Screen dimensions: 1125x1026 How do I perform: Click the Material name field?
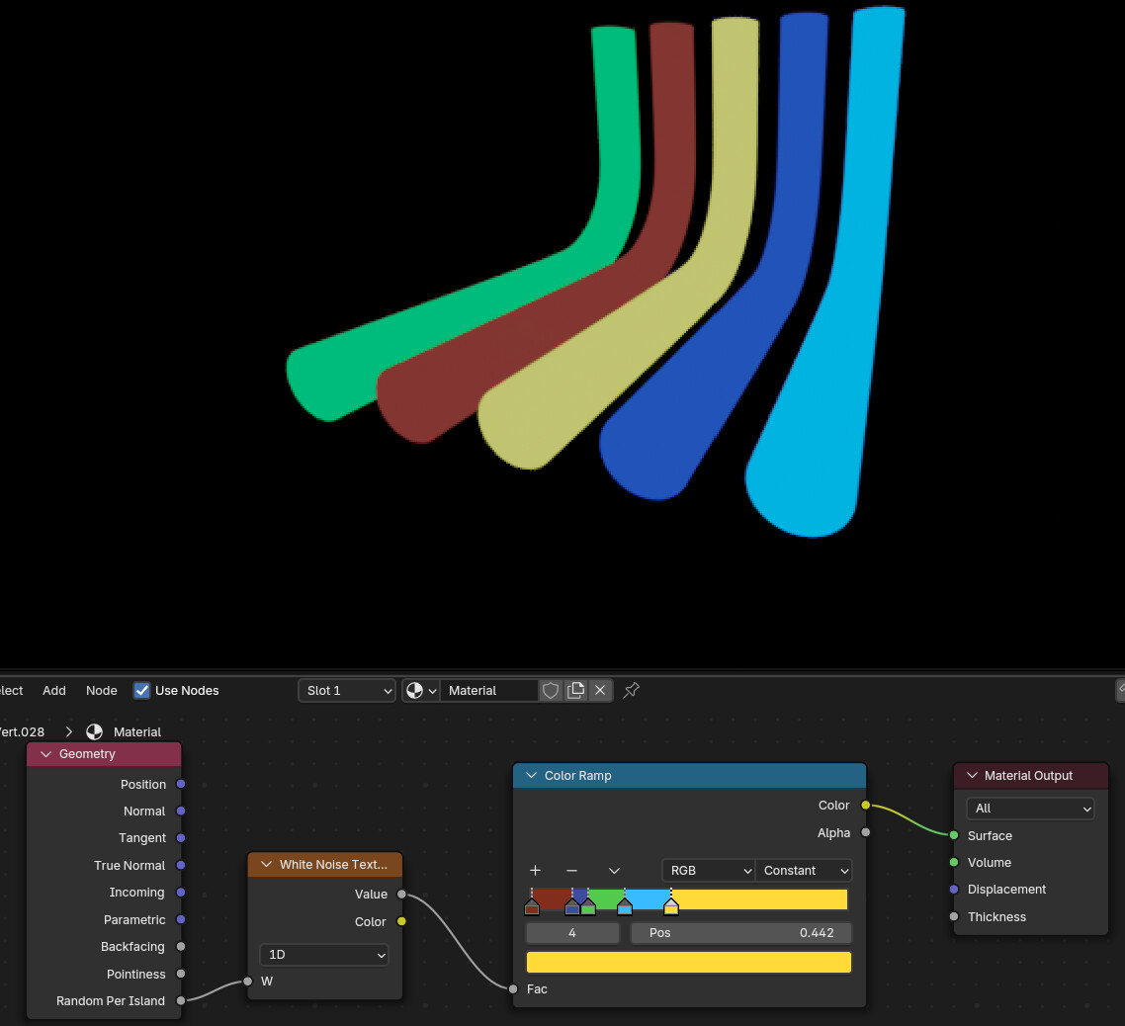coord(488,690)
